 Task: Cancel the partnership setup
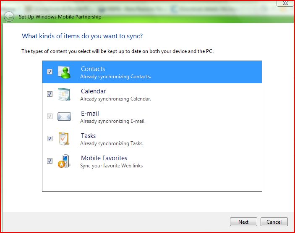[x=274, y=222]
